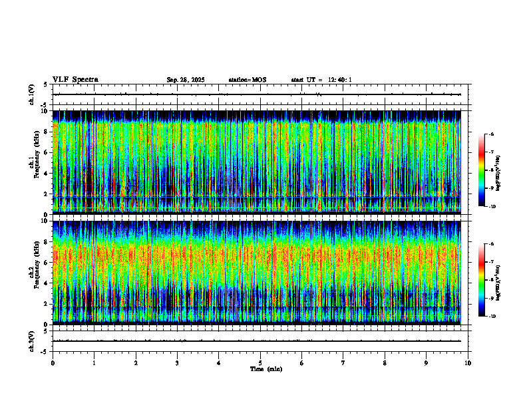Click the ch.2 spectrogram panel
527x407 pixels.
pyautogui.click(x=256, y=273)
